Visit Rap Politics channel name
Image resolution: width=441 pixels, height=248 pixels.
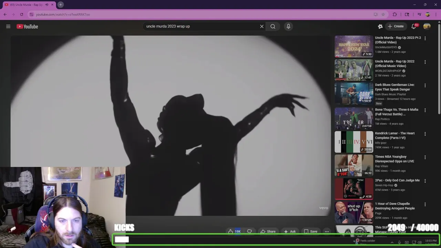[x=382, y=119]
